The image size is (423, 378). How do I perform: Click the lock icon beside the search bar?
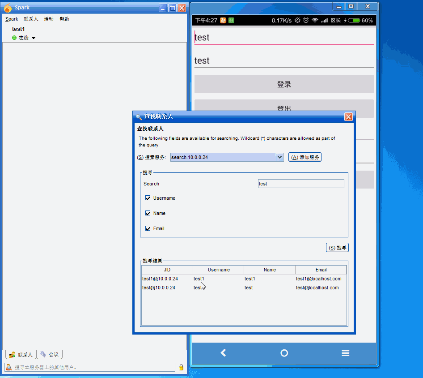click(x=181, y=367)
